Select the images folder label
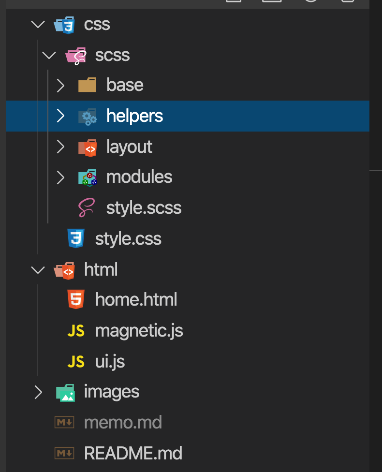This screenshot has width=382, height=472. click(x=112, y=392)
